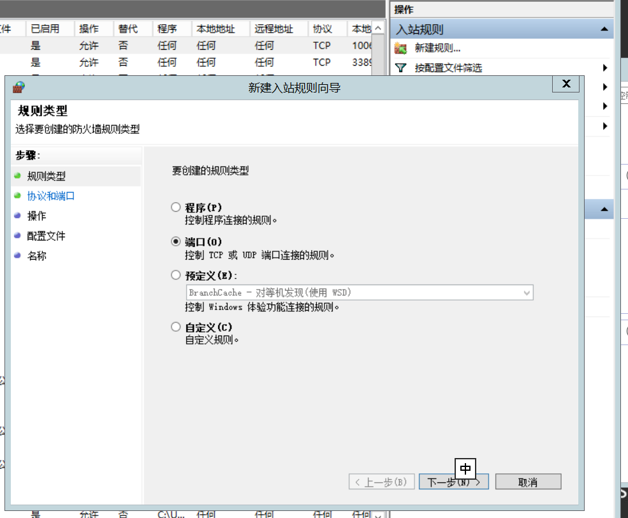Image resolution: width=628 pixels, height=518 pixels.
Task: Select the Program (程序) radio option
Action: point(176,207)
